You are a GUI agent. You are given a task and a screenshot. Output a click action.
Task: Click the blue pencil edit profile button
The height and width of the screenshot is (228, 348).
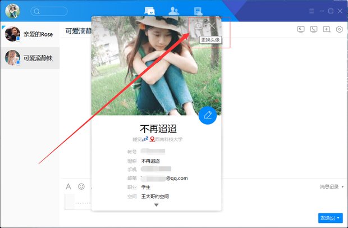tap(208, 115)
